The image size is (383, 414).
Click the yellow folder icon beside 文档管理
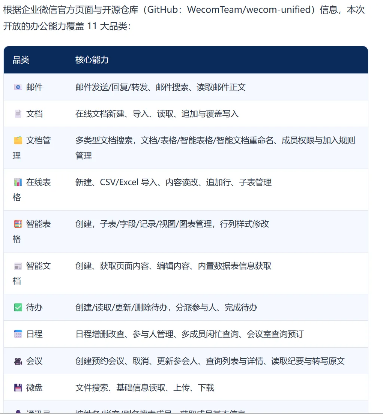pos(18,140)
